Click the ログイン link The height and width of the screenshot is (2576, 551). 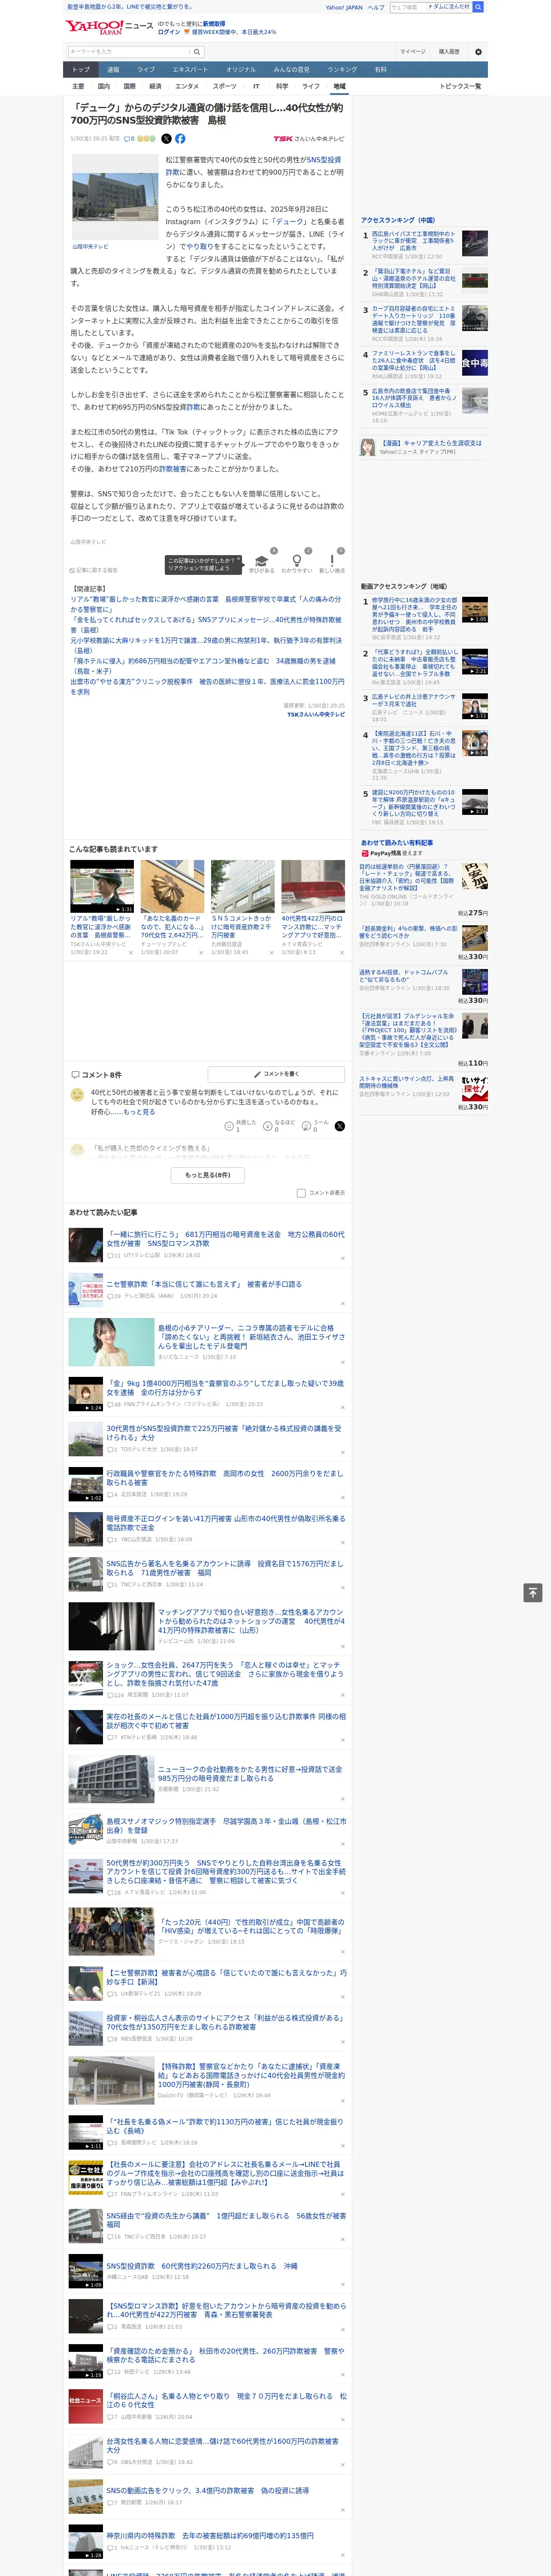tap(169, 32)
